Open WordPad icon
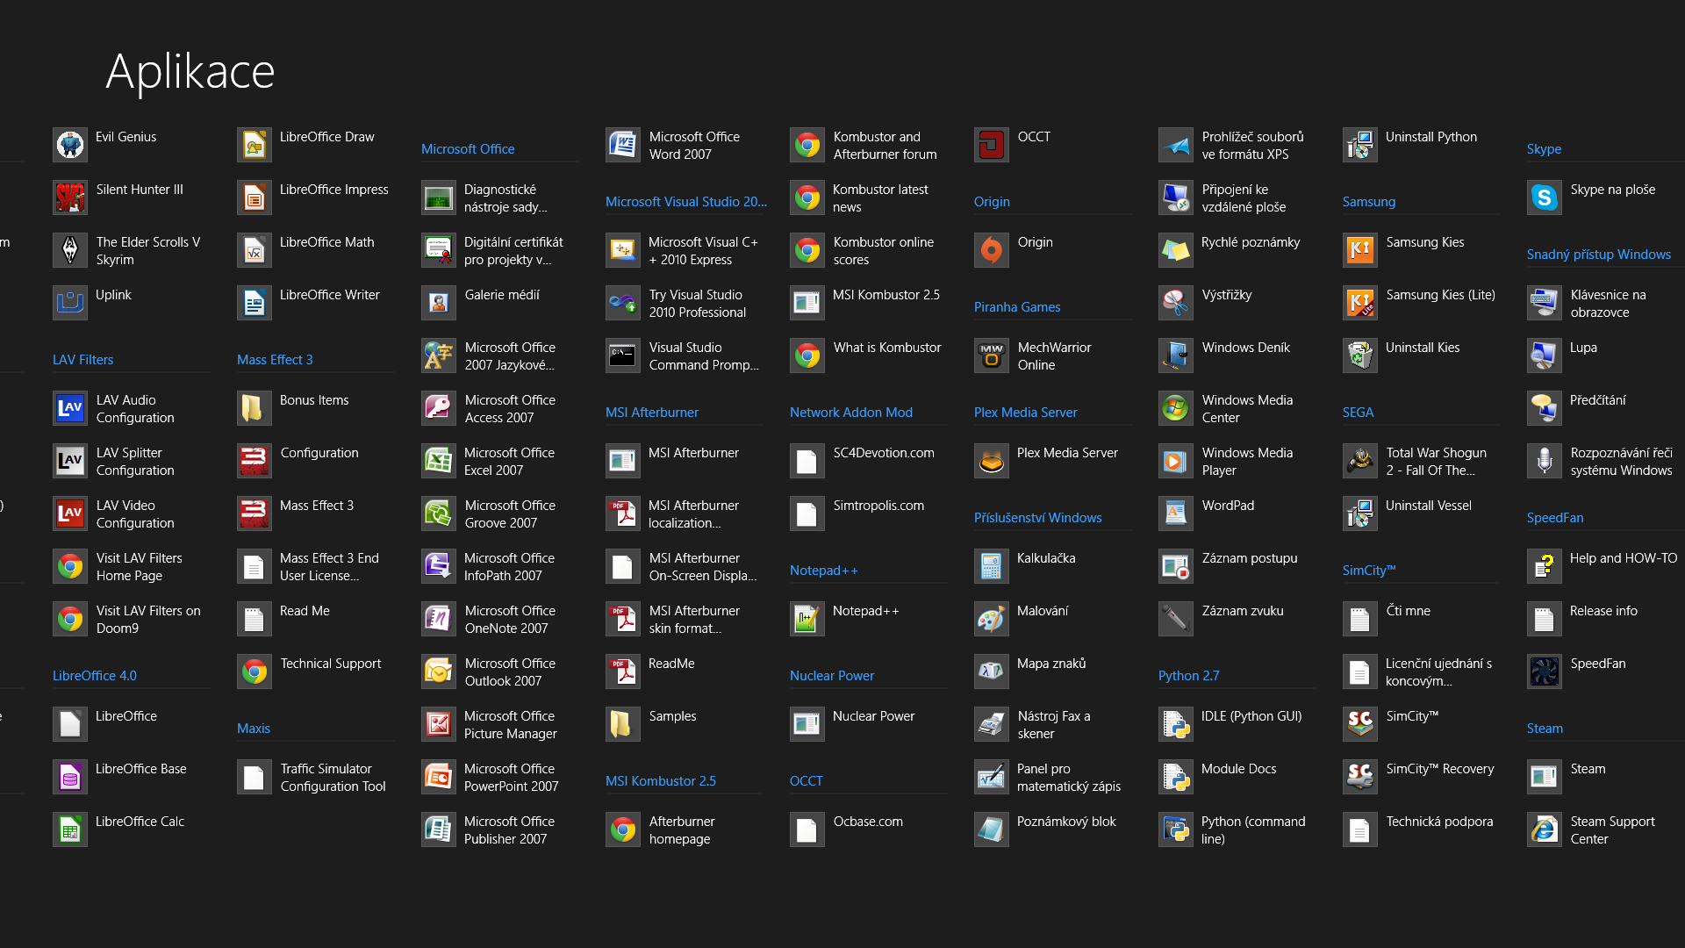This screenshot has width=1685, height=948. point(1176,513)
